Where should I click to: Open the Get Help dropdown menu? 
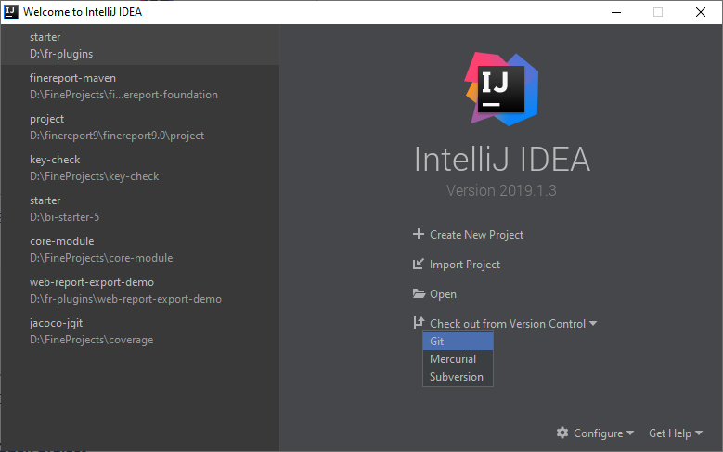[676, 433]
